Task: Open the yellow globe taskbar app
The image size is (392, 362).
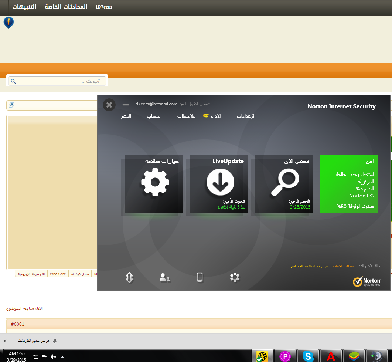Action: (x=262, y=356)
